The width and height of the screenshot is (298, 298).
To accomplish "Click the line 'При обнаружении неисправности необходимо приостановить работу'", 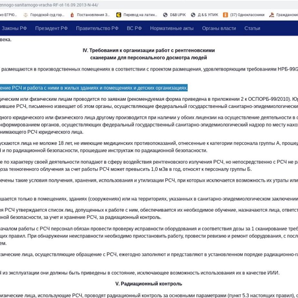I will click(x=149, y=236).
